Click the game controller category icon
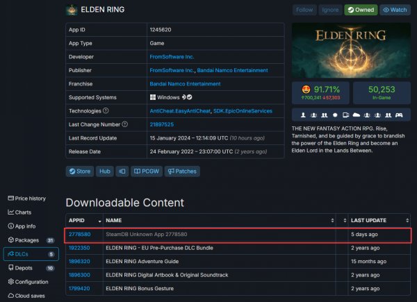The image size is (417, 302). coord(399,115)
